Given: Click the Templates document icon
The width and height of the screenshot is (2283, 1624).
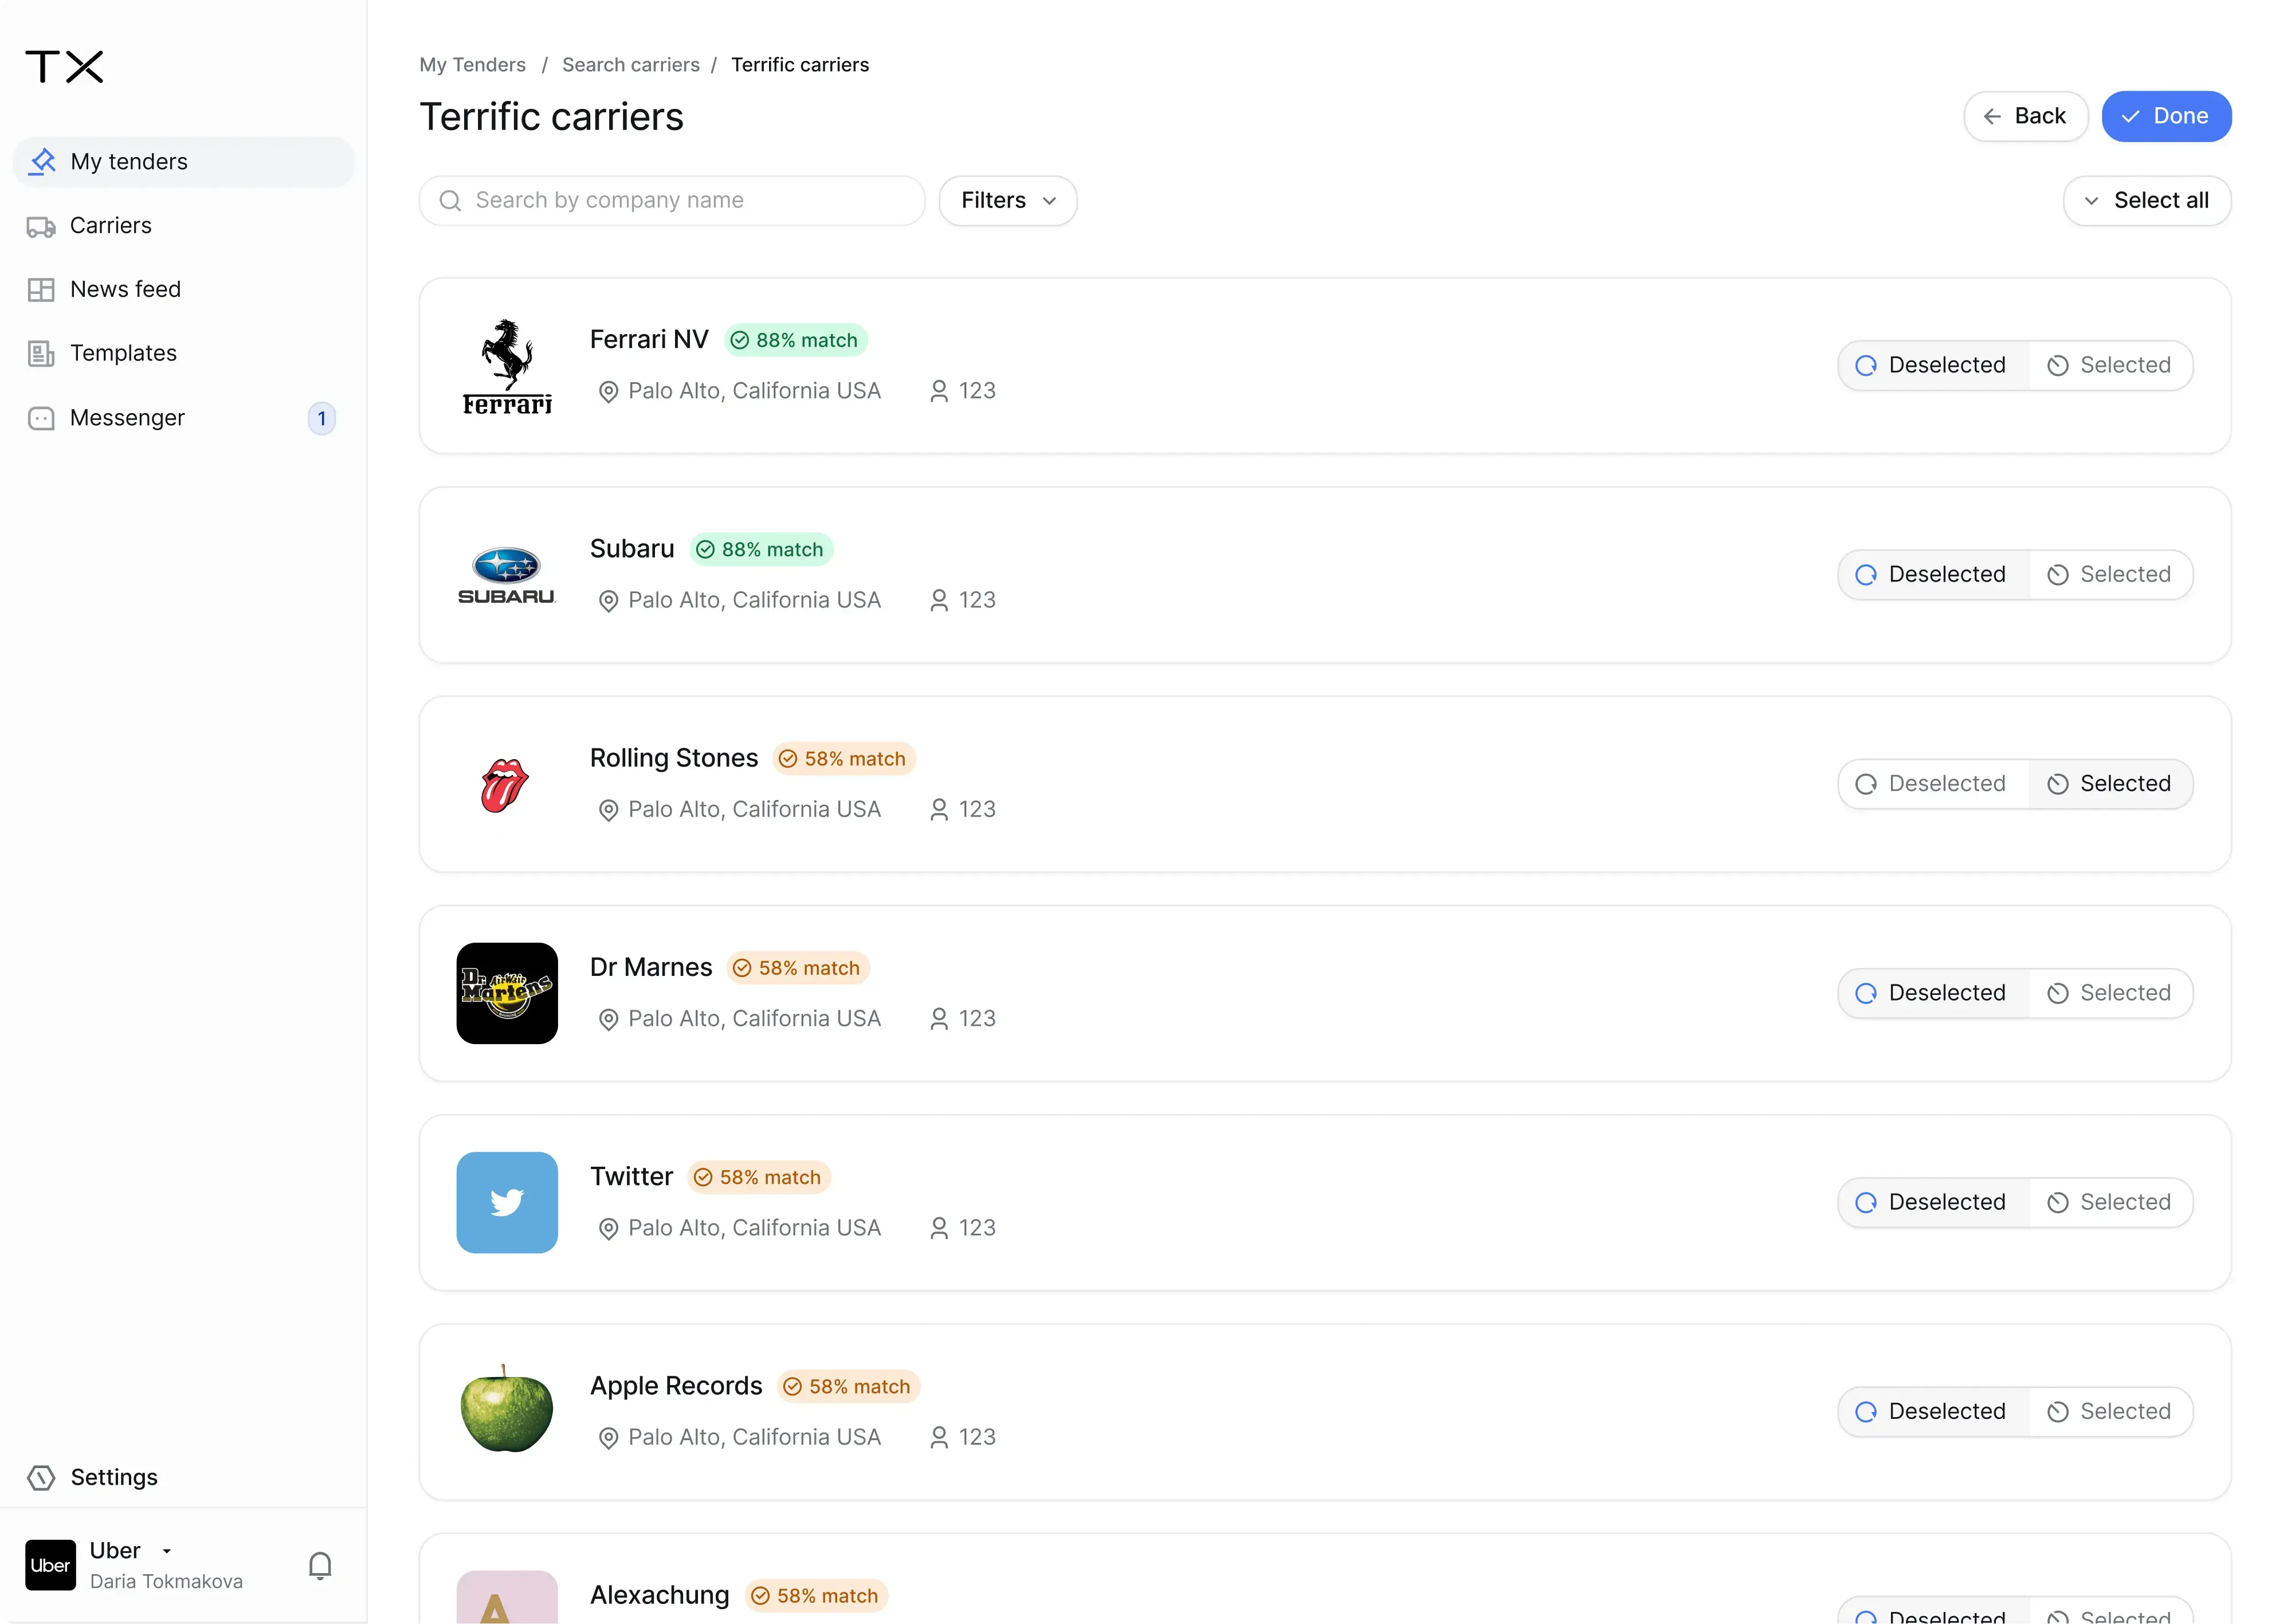Looking at the screenshot, I should tap(41, 354).
